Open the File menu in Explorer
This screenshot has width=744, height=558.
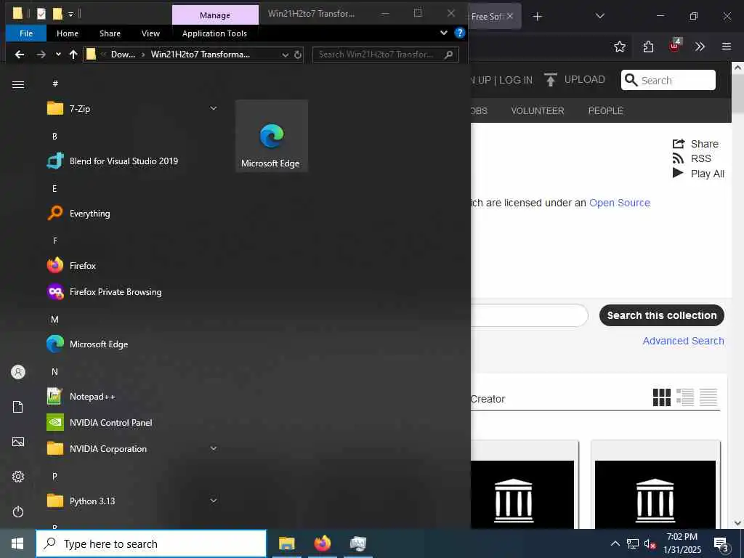click(26, 33)
